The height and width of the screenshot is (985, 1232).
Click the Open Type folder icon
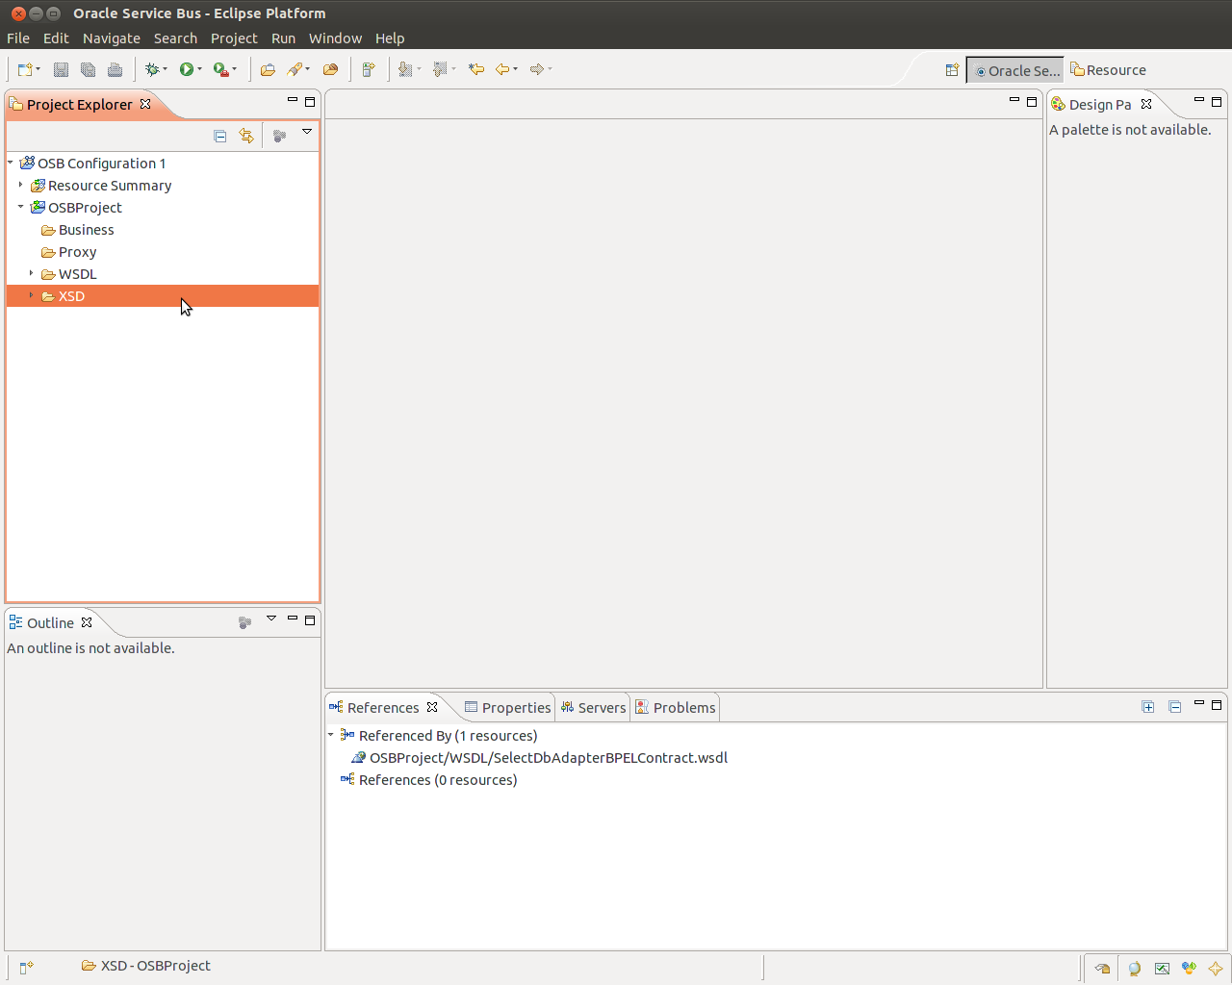coord(268,69)
